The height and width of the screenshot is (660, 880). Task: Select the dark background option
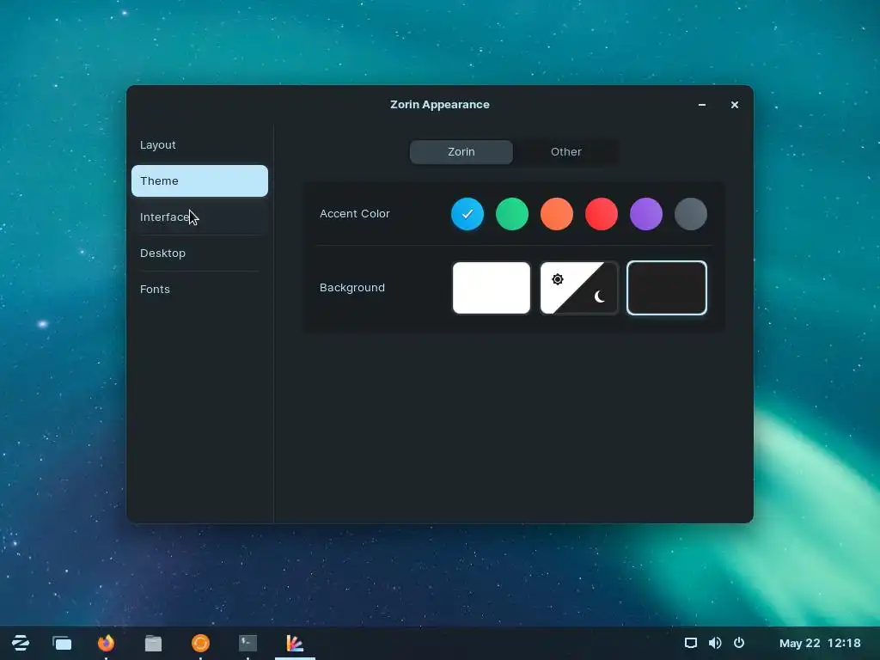coord(667,288)
